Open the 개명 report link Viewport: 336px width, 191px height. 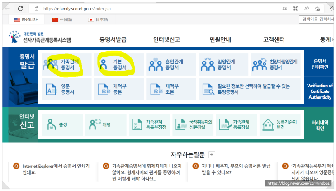tap(107, 124)
